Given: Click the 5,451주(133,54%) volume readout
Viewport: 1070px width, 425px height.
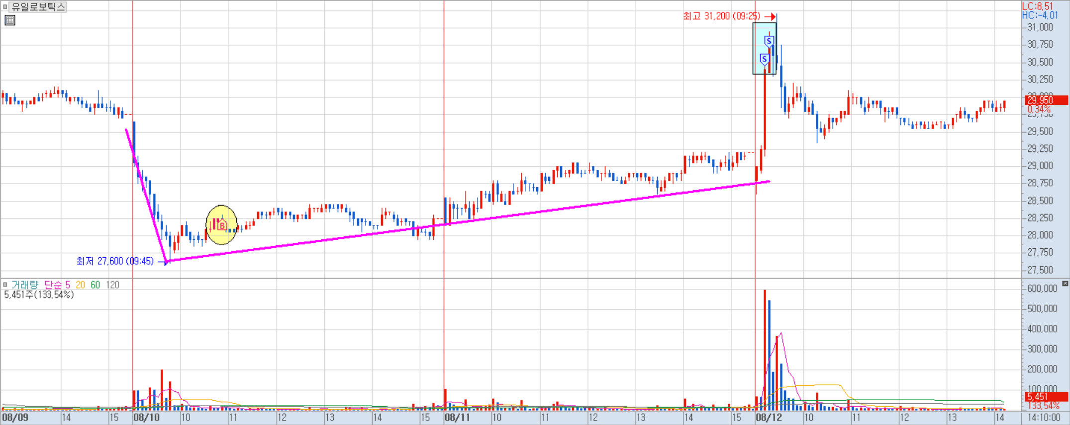Looking at the screenshot, I should tap(39, 295).
